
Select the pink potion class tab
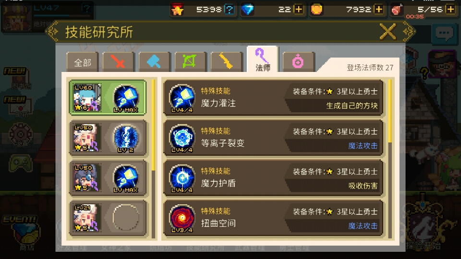click(x=298, y=62)
